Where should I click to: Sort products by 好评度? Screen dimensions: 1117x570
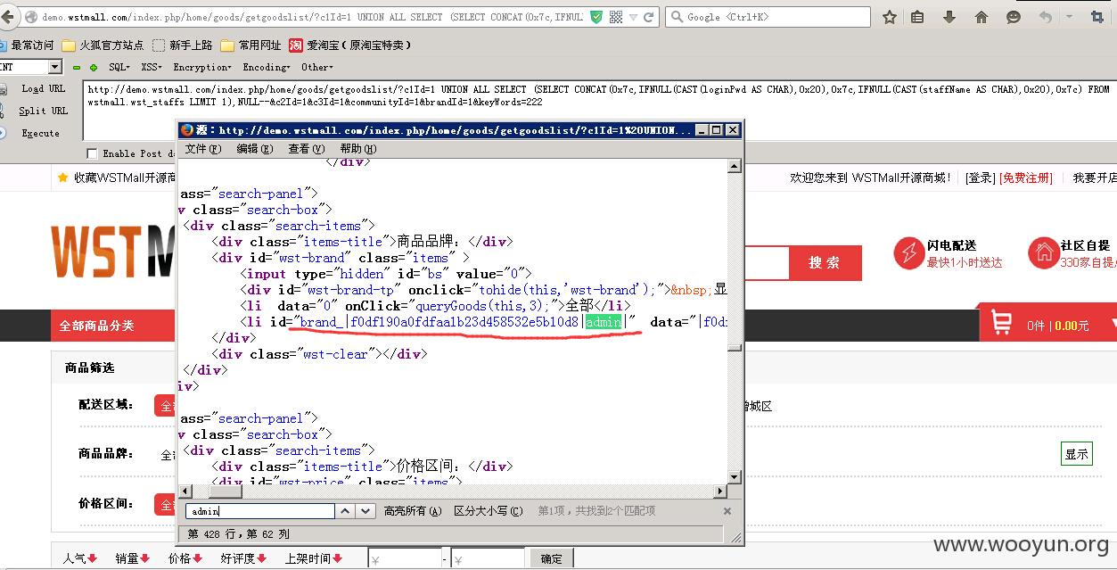pos(243,558)
